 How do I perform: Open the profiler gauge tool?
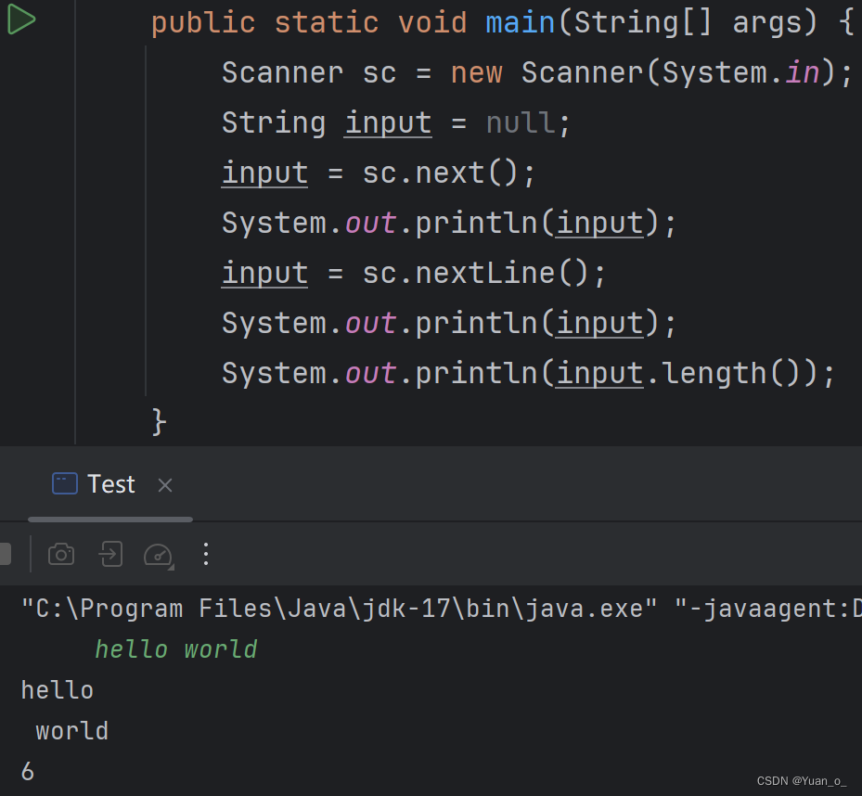point(158,554)
